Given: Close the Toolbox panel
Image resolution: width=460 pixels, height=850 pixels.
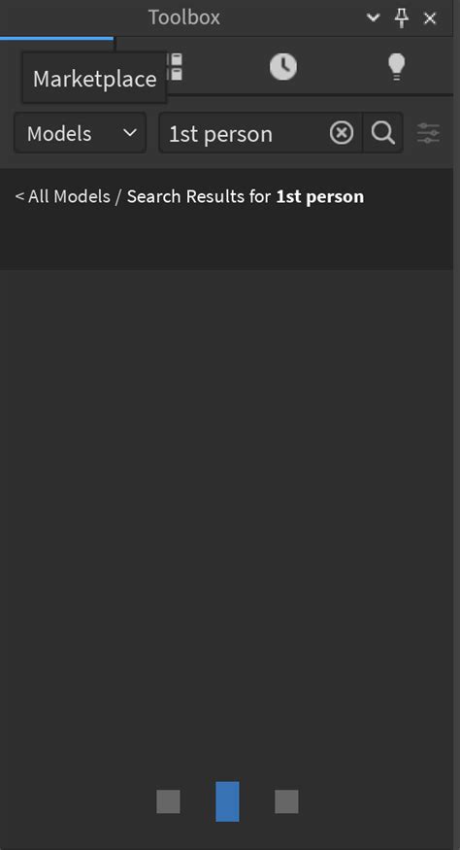Looking at the screenshot, I should [430, 18].
